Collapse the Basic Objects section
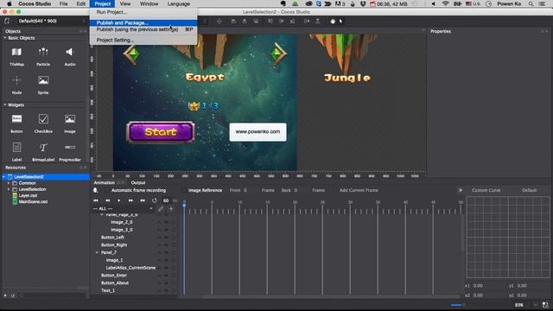This screenshot has width=553, height=311. [x=5, y=38]
